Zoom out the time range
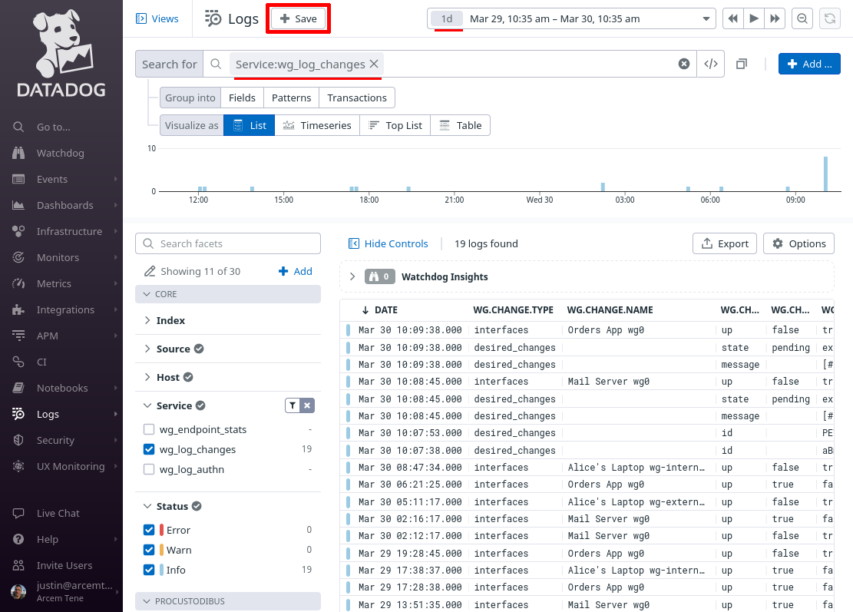The image size is (853, 612). [802, 18]
